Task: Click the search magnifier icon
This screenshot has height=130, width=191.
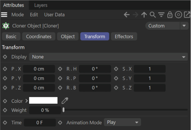Action: (x=153, y=15)
